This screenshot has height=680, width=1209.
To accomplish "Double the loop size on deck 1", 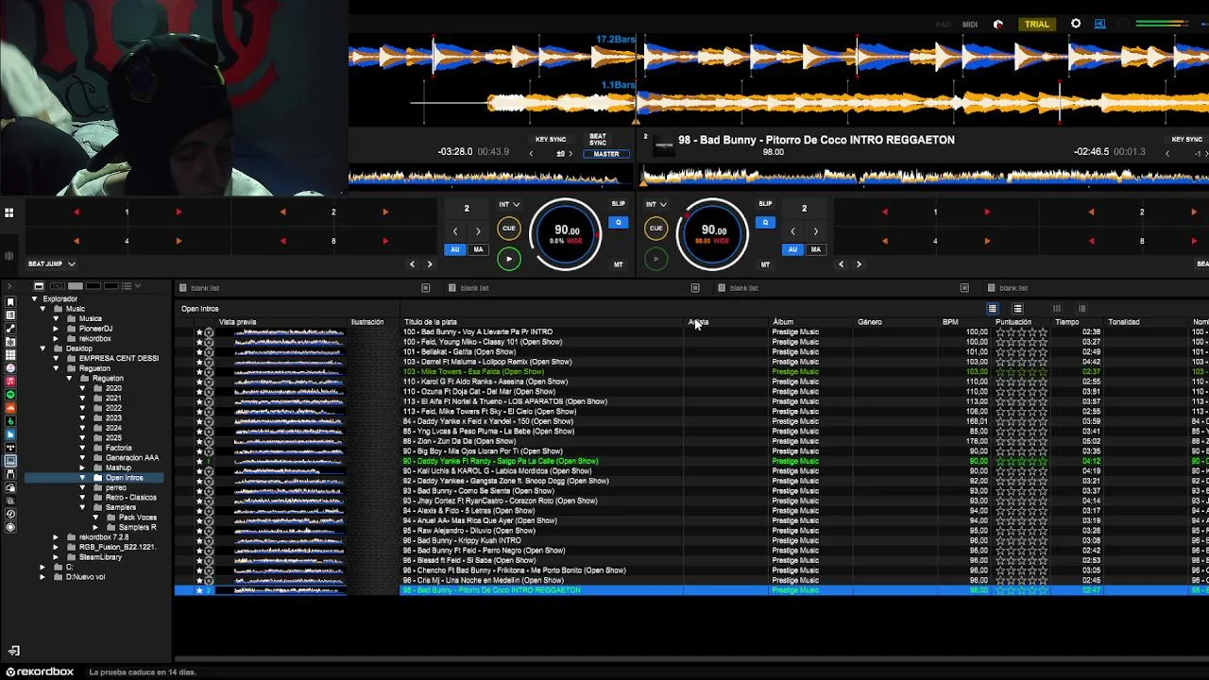I will (478, 230).
